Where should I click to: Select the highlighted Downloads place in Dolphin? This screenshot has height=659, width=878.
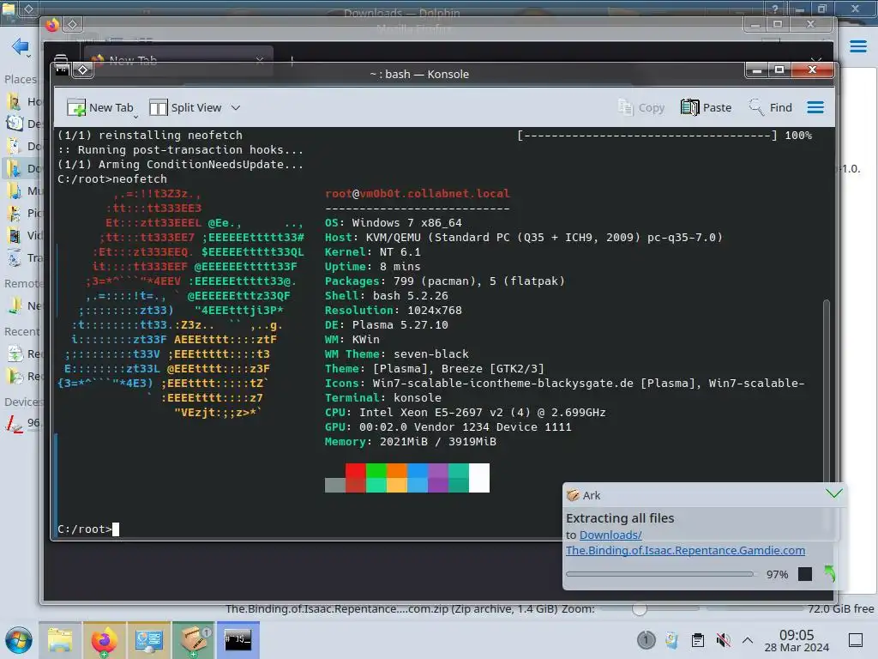pyautogui.click(x=22, y=168)
